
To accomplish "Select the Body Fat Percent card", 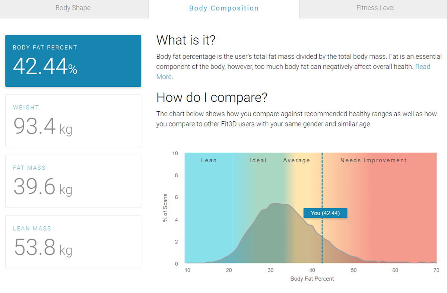I will pyautogui.click(x=73, y=61).
